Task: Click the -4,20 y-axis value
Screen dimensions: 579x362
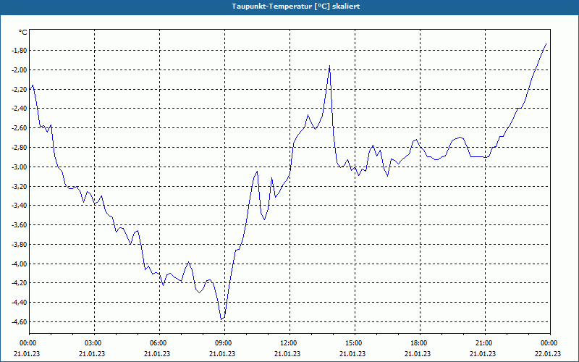Action: pyautogui.click(x=20, y=283)
